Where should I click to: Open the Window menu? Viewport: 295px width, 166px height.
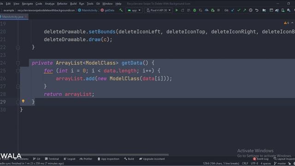coord(107,4)
